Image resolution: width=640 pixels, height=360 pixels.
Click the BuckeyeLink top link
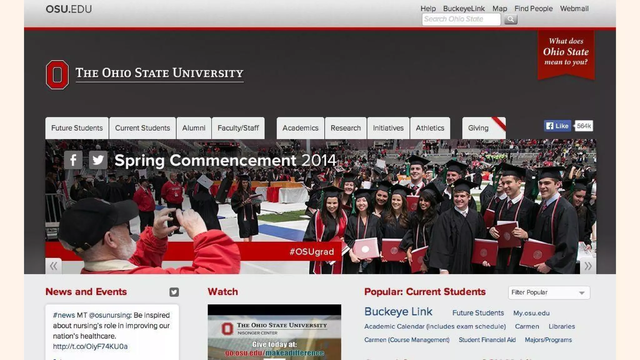pyautogui.click(x=464, y=9)
